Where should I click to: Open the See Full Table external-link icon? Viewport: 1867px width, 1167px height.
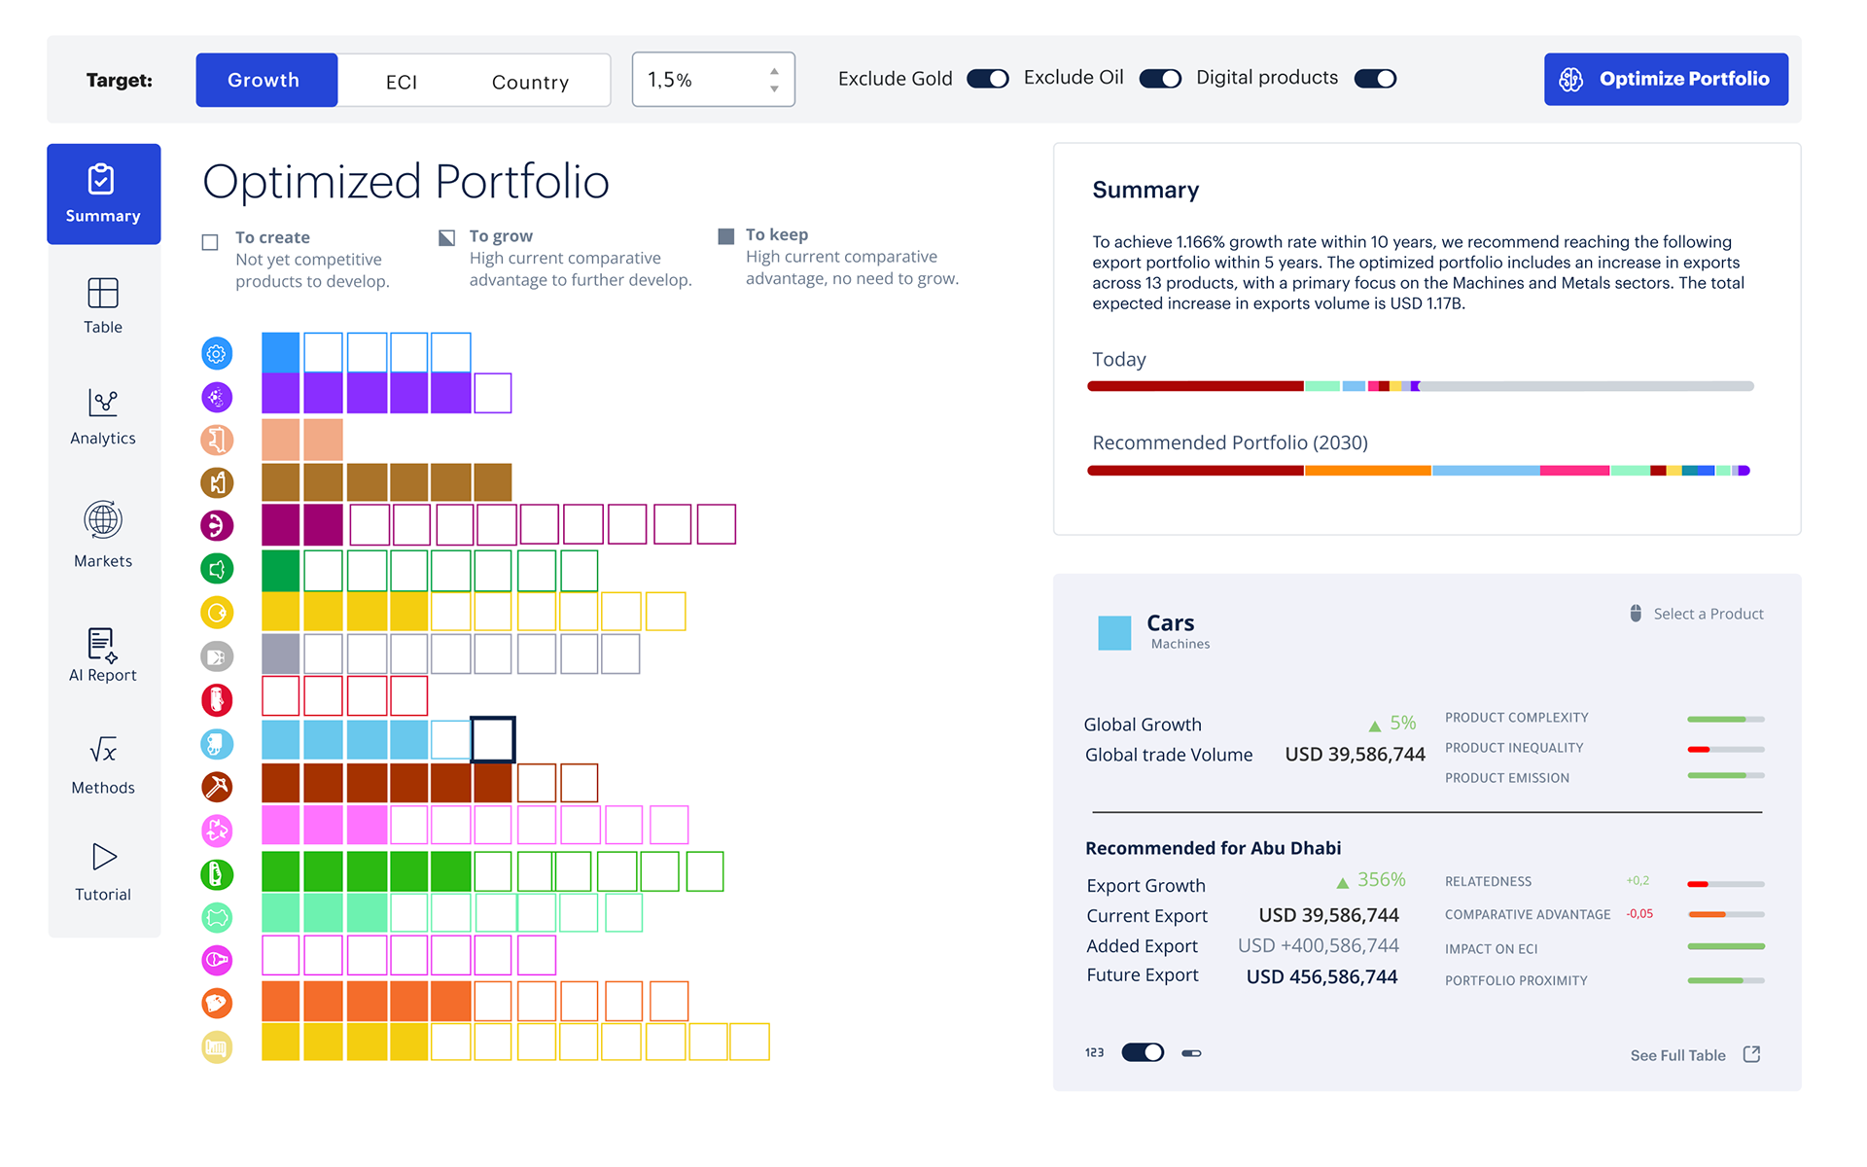1751,1055
